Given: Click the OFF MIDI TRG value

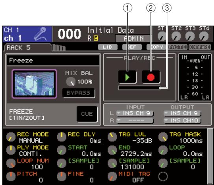Looking at the screenshot, I should click(138, 180).
